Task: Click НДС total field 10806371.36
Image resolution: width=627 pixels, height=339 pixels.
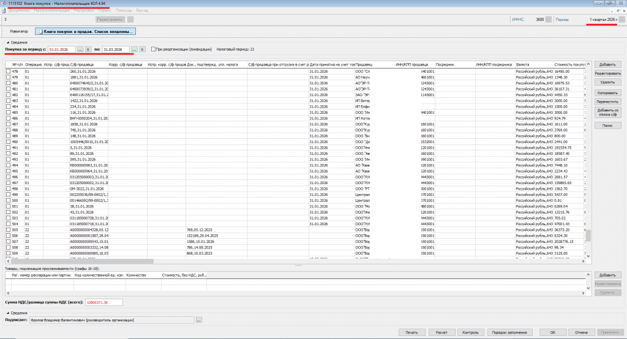Action: click(x=104, y=303)
